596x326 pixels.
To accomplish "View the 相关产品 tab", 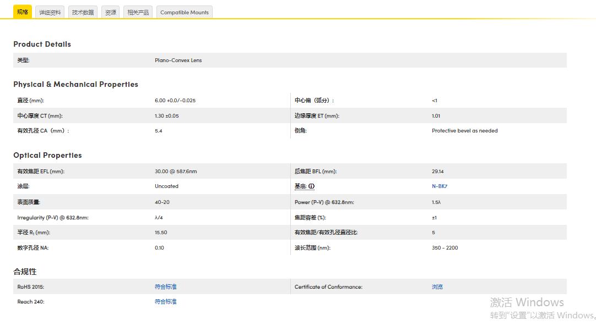I will pos(137,12).
